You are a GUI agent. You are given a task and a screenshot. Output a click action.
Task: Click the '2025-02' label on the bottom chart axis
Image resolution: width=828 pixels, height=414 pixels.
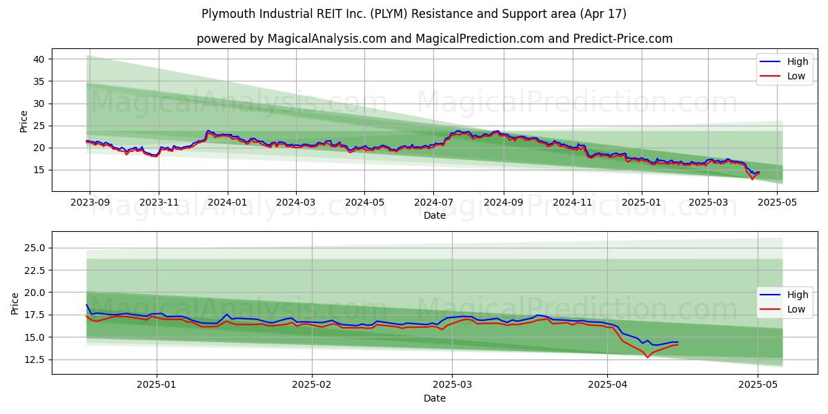312,386
